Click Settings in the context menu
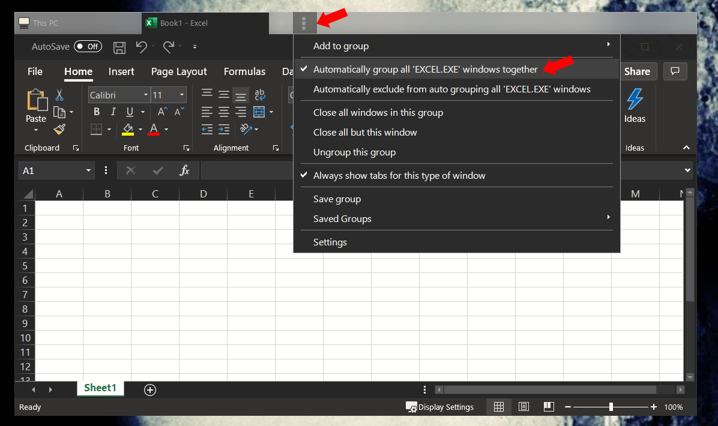 (456, 242)
